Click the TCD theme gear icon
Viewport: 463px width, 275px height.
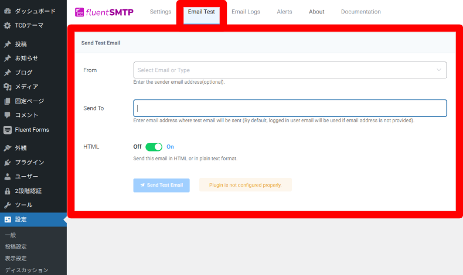pyautogui.click(x=8, y=26)
